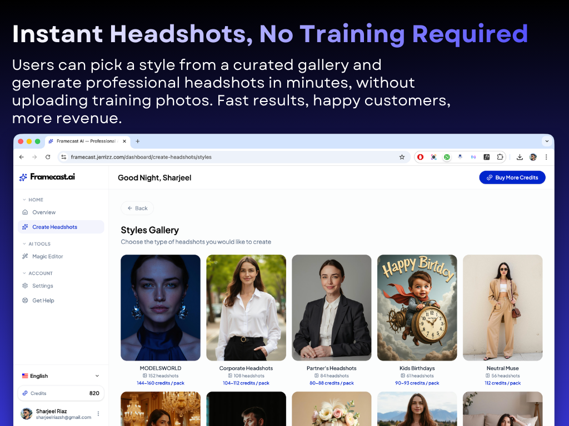Select the MODELSWORLD style thumbnail
This screenshot has width=569, height=426.
[x=161, y=307]
